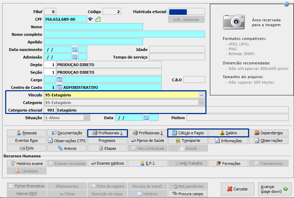This screenshot has width=294, height=198.
Task: Open Exames médicos
Action: (x=108, y=163)
